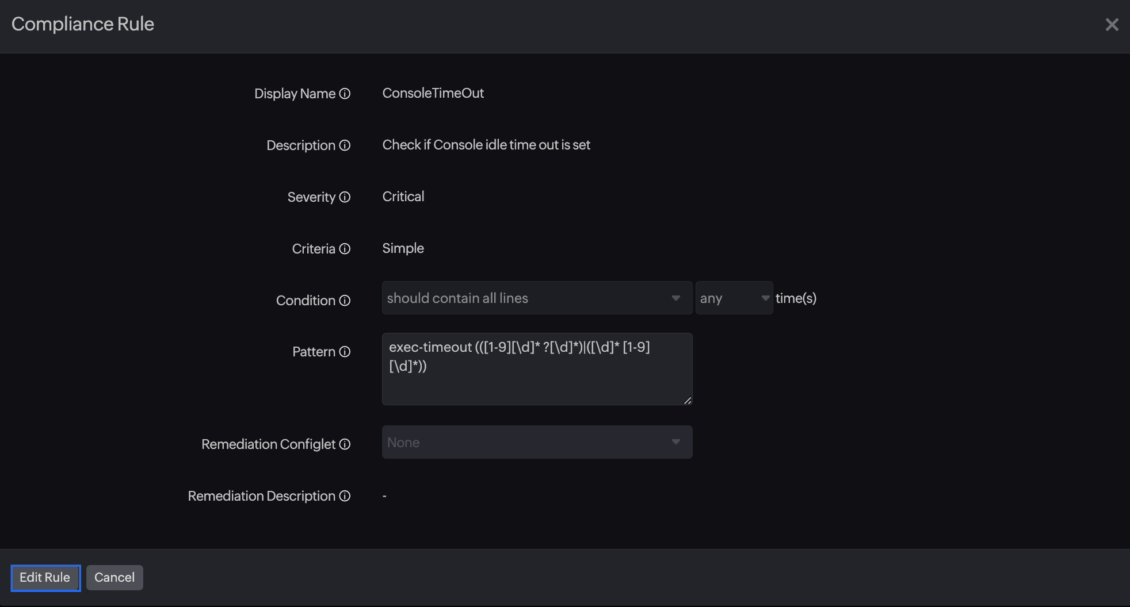
Task: Close the Compliance Rule dialog
Action: 1112,24
